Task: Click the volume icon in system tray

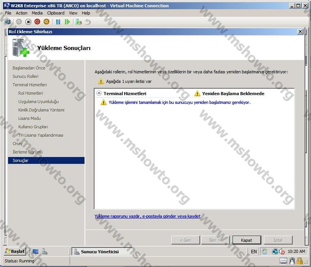Action: pos(282,251)
